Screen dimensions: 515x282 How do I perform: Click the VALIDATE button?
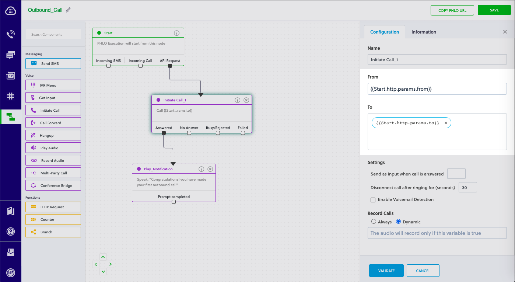(x=386, y=270)
